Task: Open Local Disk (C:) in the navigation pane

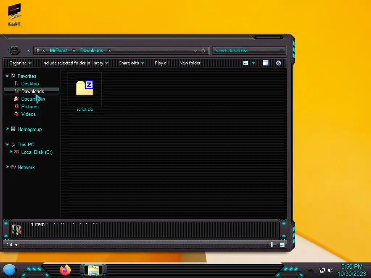Action: click(x=37, y=152)
